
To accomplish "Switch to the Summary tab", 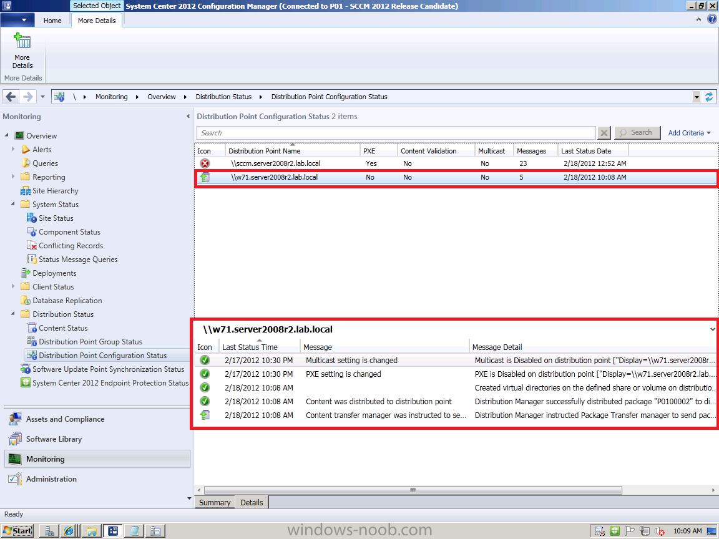I will tap(215, 502).
